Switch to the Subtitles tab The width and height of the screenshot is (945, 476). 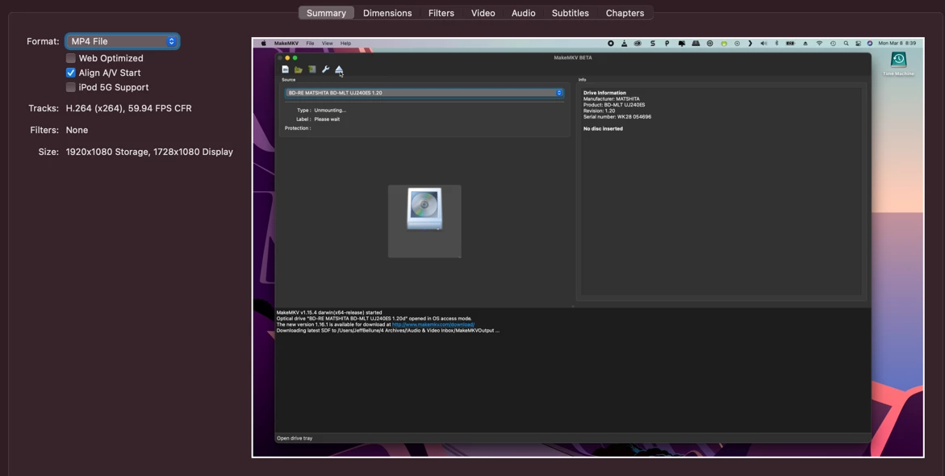[x=570, y=13]
